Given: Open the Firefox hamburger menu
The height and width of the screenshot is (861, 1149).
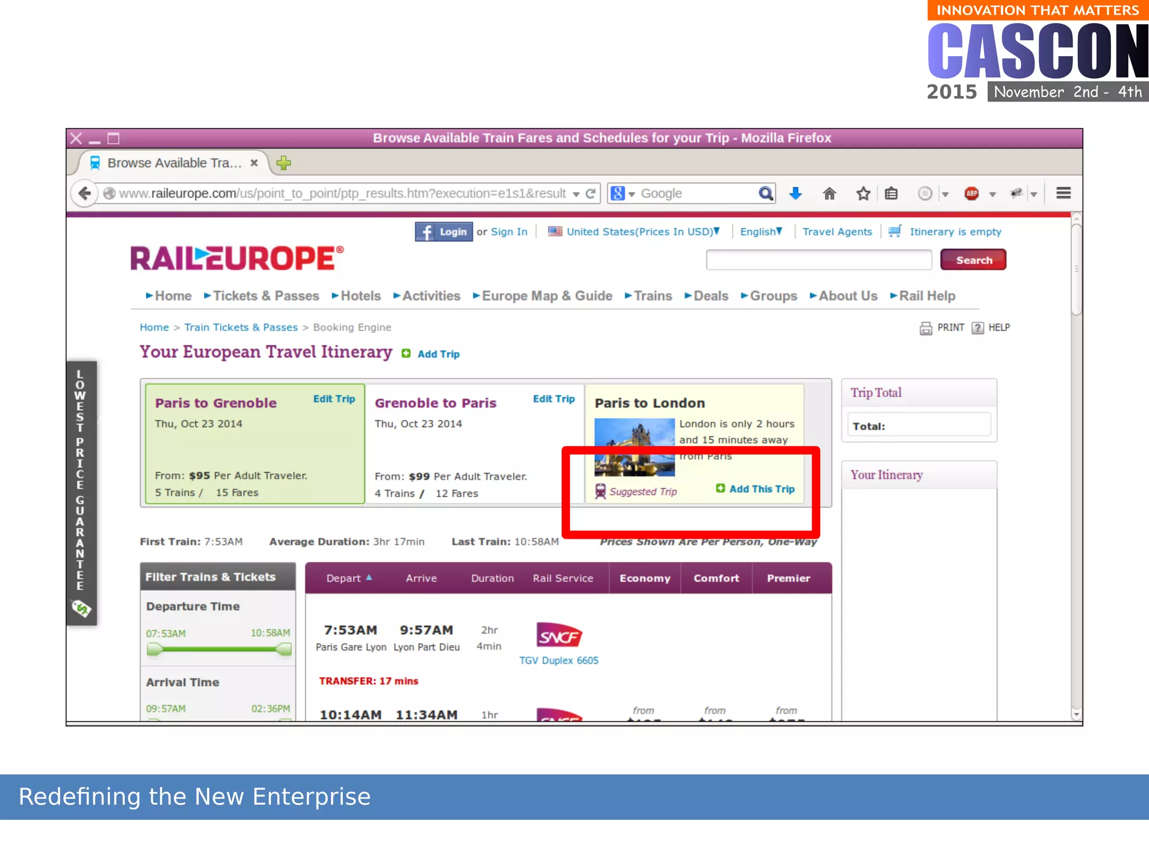Looking at the screenshot, I should [1063, 193].
